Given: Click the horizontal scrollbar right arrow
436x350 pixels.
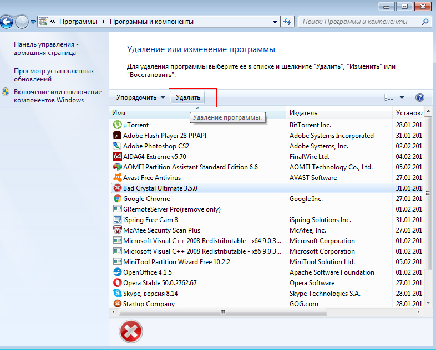Looking at the screenshot, I should click(x=418, y=312).
